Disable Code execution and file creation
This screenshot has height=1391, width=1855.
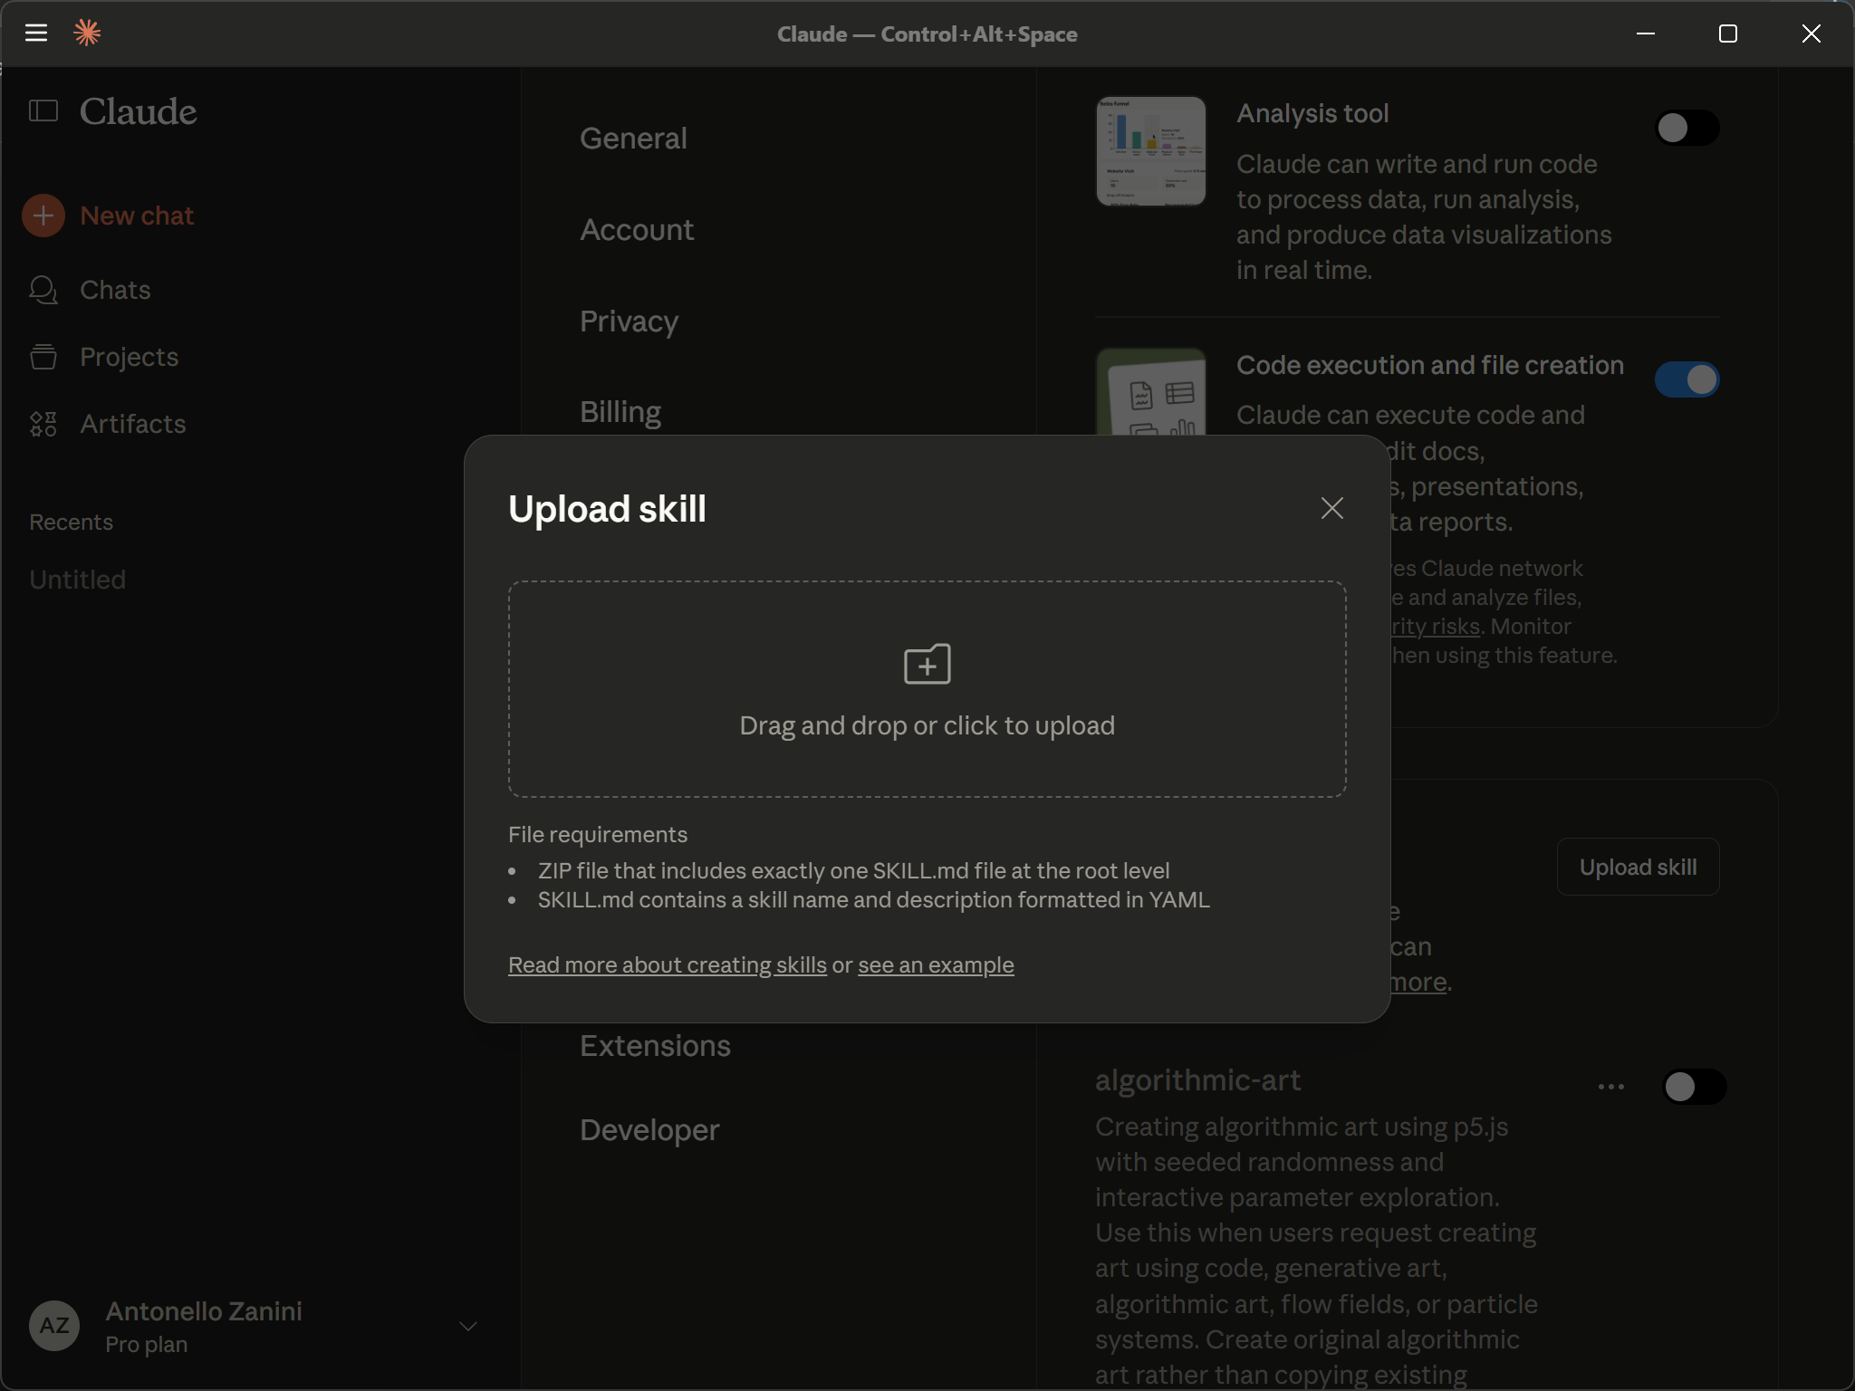pos(1687,379)
